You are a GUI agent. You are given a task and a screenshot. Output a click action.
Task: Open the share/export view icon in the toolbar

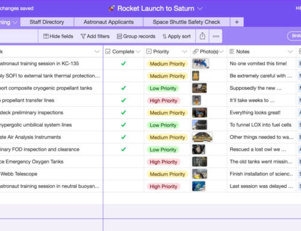click(x=202, y=36)
